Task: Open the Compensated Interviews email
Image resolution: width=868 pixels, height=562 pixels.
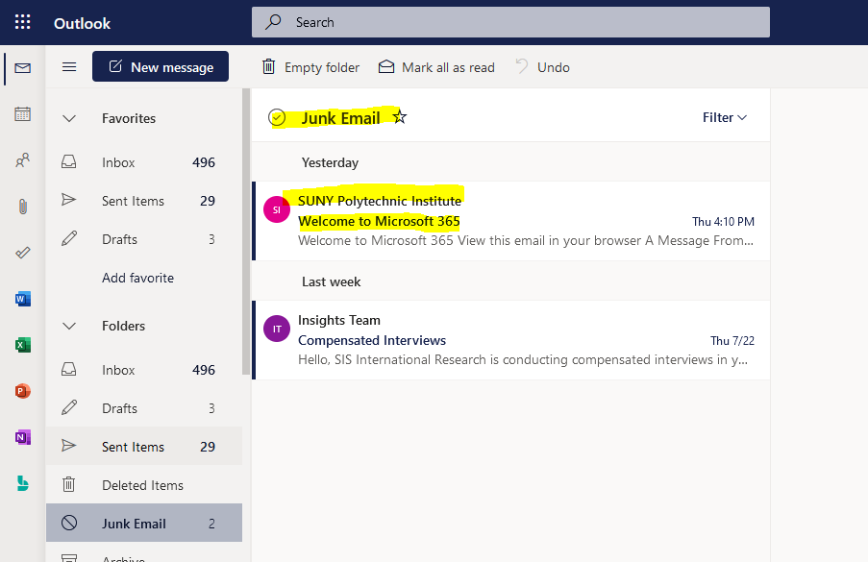Action: (511, 340)
